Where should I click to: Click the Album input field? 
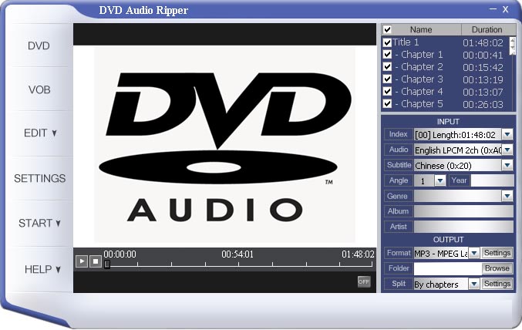[463, 211]
